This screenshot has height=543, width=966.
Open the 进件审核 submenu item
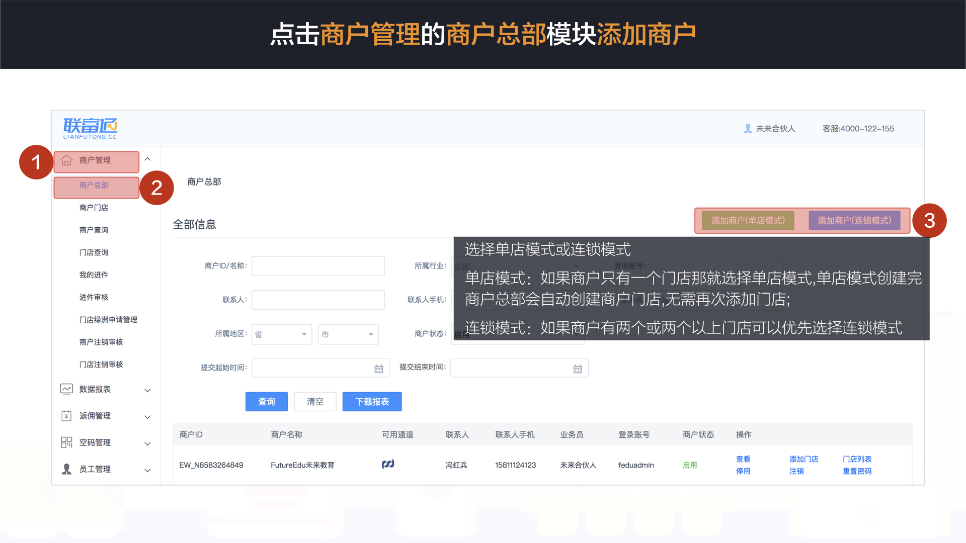94,297
